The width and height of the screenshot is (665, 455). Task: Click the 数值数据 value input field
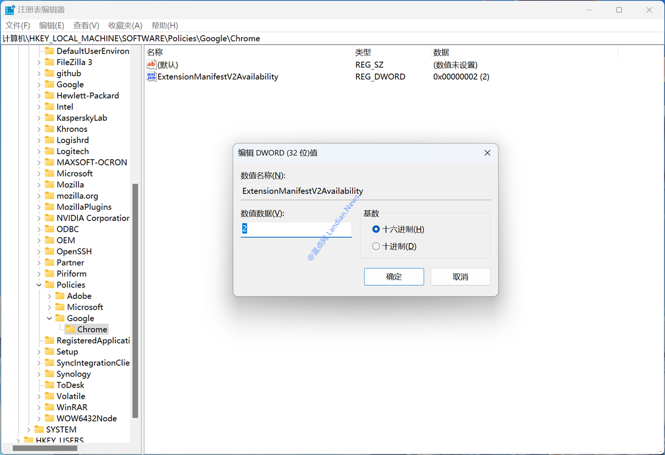pyautogui.click(x=296, y=229)
